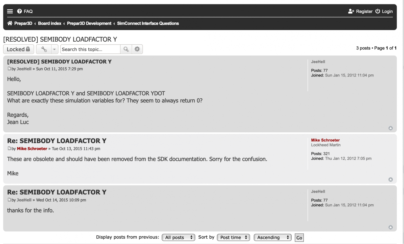The height and width of the screenshot is (244, 404).
Task: Click the Register user-plus icon
Action: tap(351, 11)
